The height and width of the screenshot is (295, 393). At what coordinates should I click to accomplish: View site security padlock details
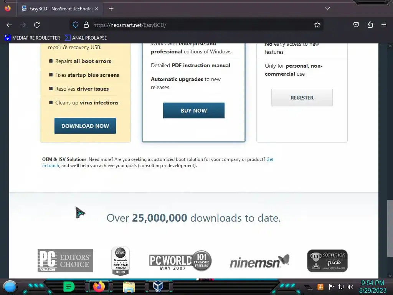(x=86, y=25)
